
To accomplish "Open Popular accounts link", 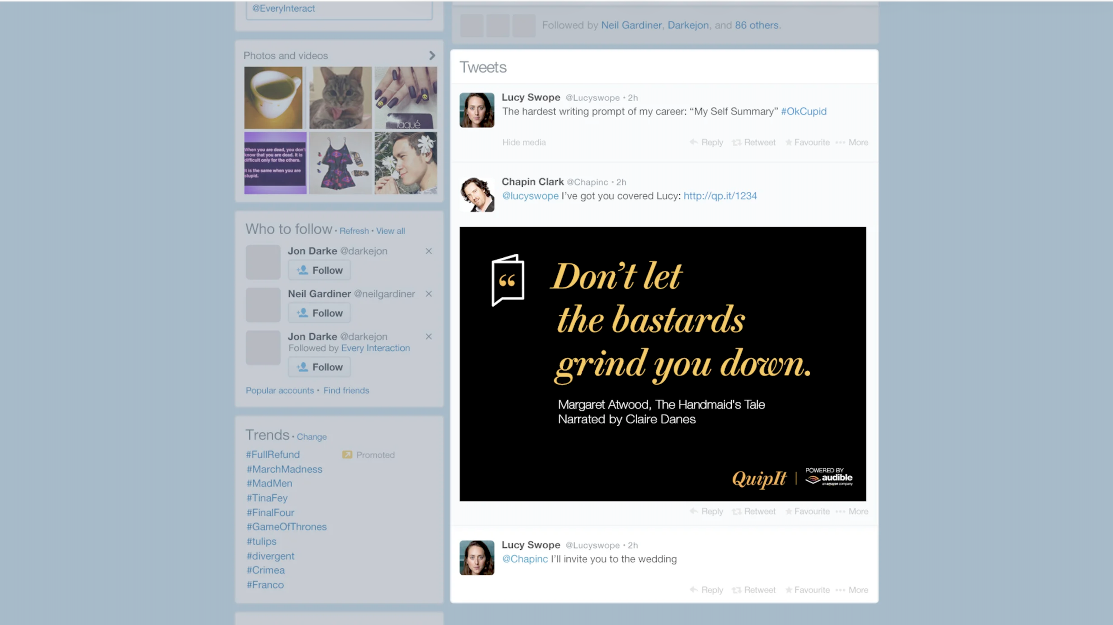I will (280, 390).
